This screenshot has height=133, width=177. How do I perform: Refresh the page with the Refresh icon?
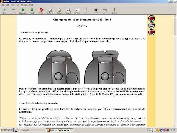(50, 10)
